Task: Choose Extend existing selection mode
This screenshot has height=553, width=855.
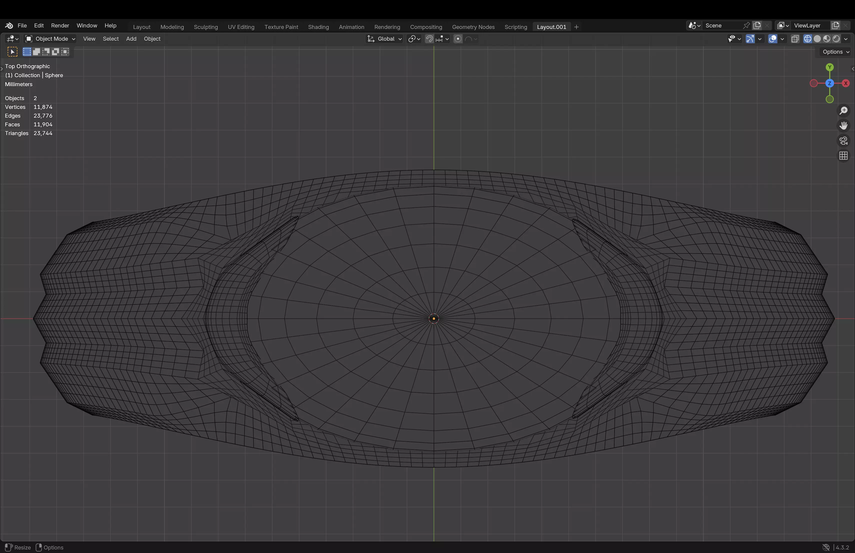Action: click(36, 52)
